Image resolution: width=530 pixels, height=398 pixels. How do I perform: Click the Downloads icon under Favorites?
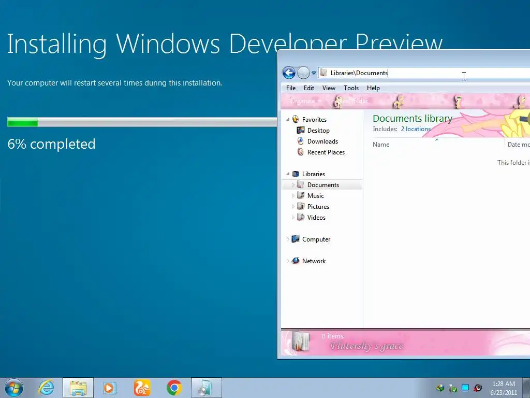click(301, 141)
